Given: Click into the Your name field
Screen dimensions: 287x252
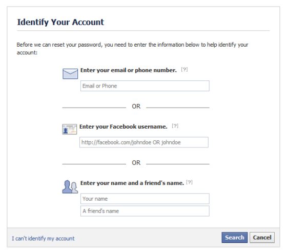Looking at the screenshot, I should [x=145, y=199].
